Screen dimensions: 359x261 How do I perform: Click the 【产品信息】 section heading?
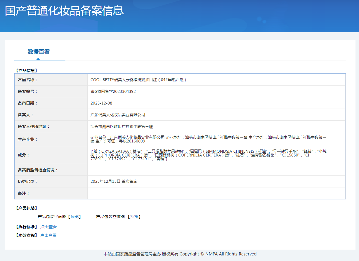point(26,70)
